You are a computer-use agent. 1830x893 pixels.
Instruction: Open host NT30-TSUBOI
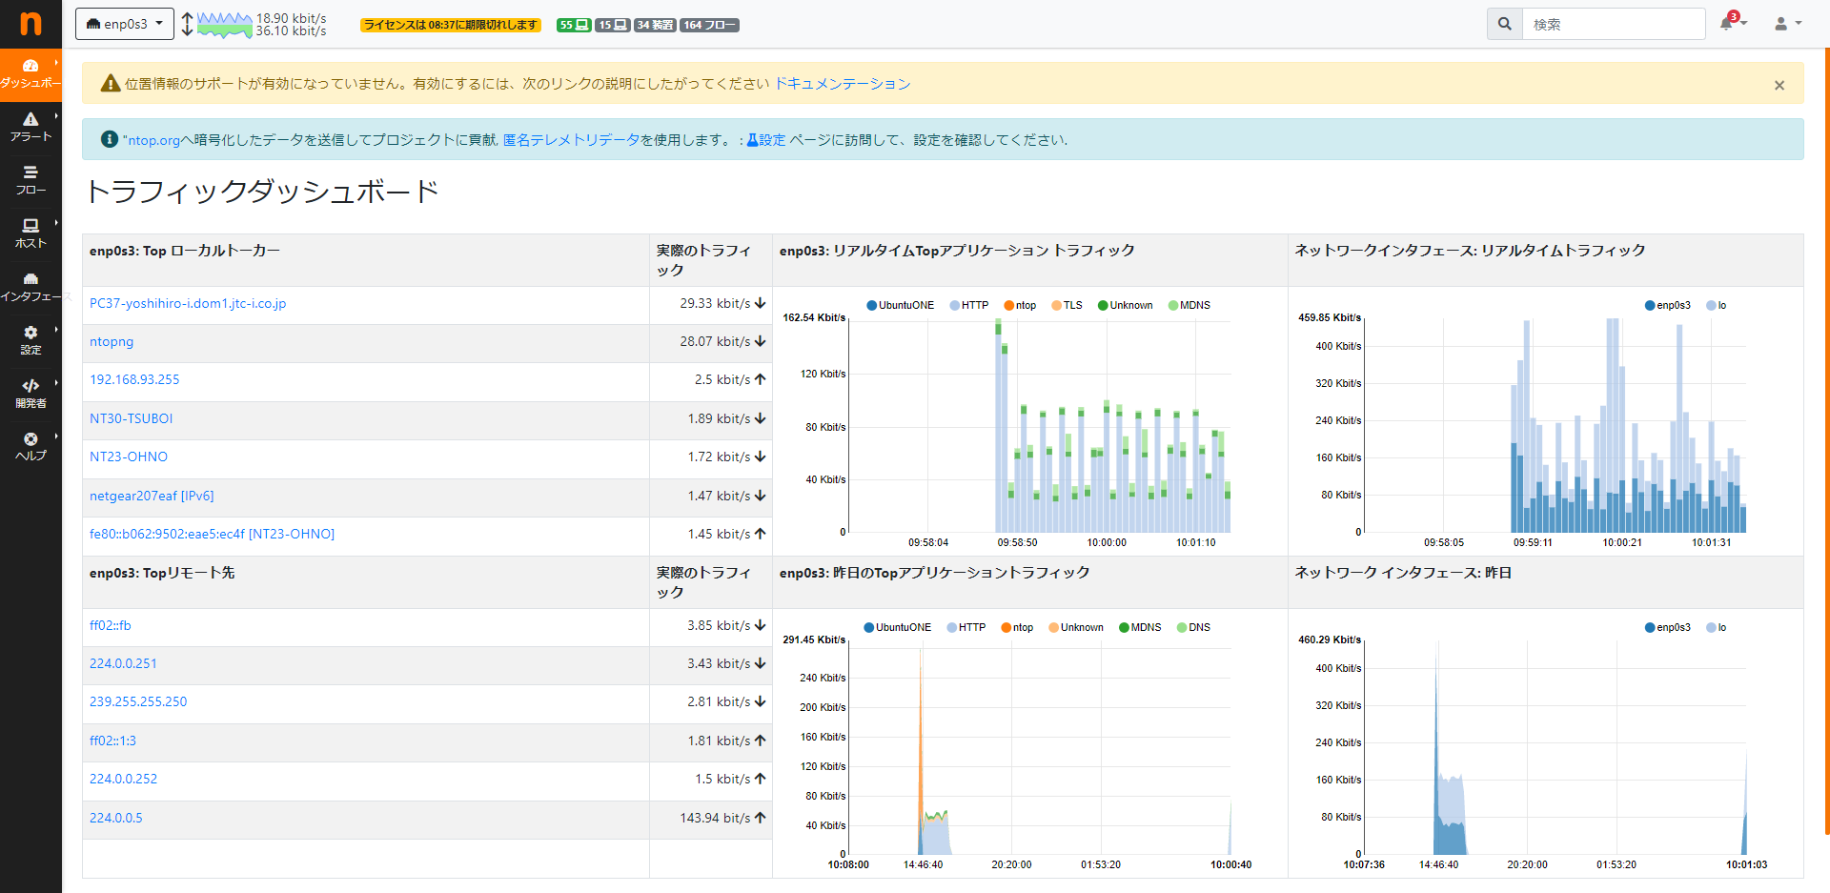[132, 418]
